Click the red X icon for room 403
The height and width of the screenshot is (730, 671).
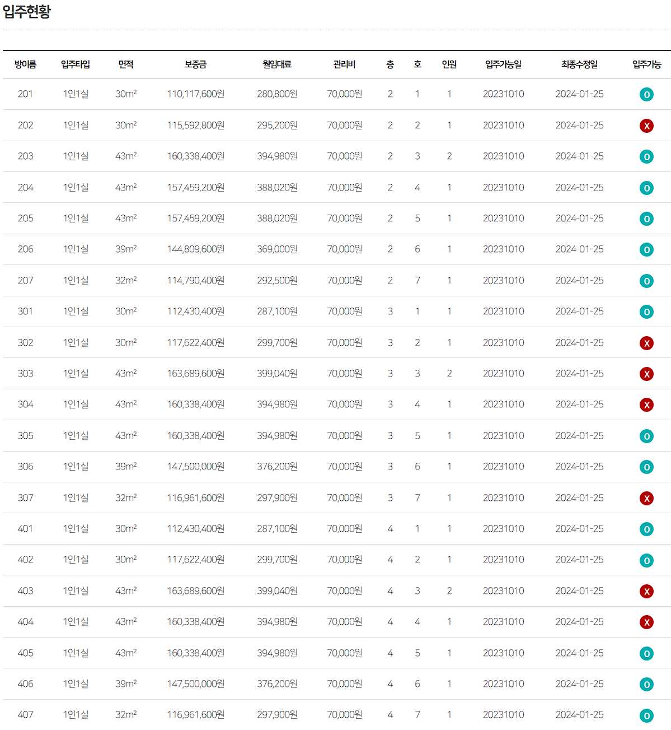[x=646, y=591]
